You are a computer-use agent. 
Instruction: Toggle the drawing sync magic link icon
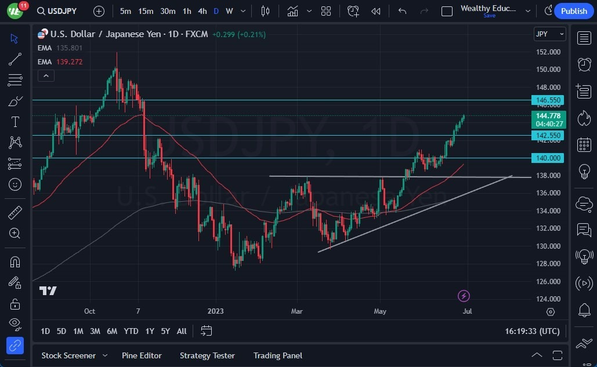click(x=15, y=346)
